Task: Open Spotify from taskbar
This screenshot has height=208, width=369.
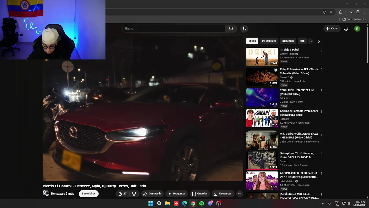Action: click(202, 203)
